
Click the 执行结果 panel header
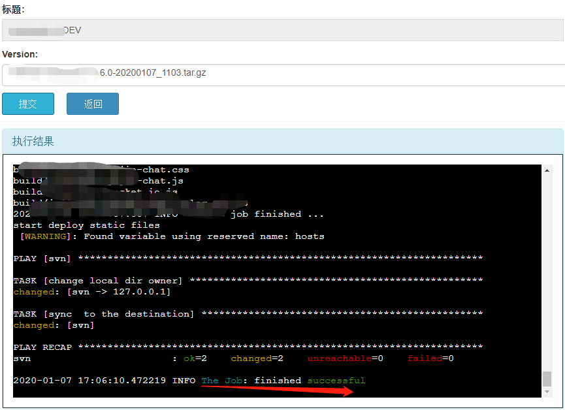pos(283,141)
